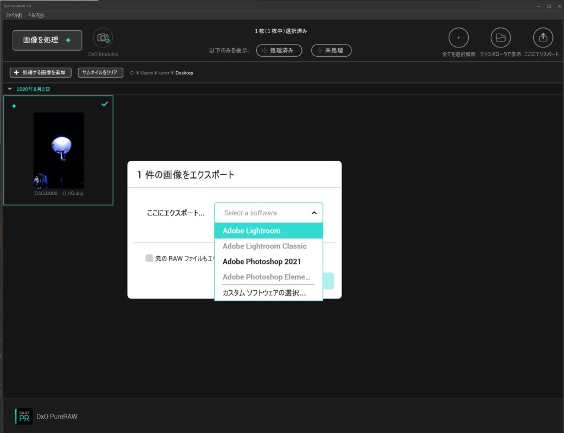Click the kuror folder in path
Screen dimensions: 564x433
pyautogui.click(x=164, y=73)
